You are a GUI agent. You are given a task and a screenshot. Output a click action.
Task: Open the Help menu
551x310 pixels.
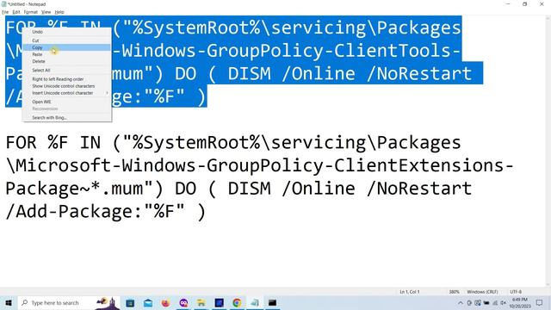point(59,12)
